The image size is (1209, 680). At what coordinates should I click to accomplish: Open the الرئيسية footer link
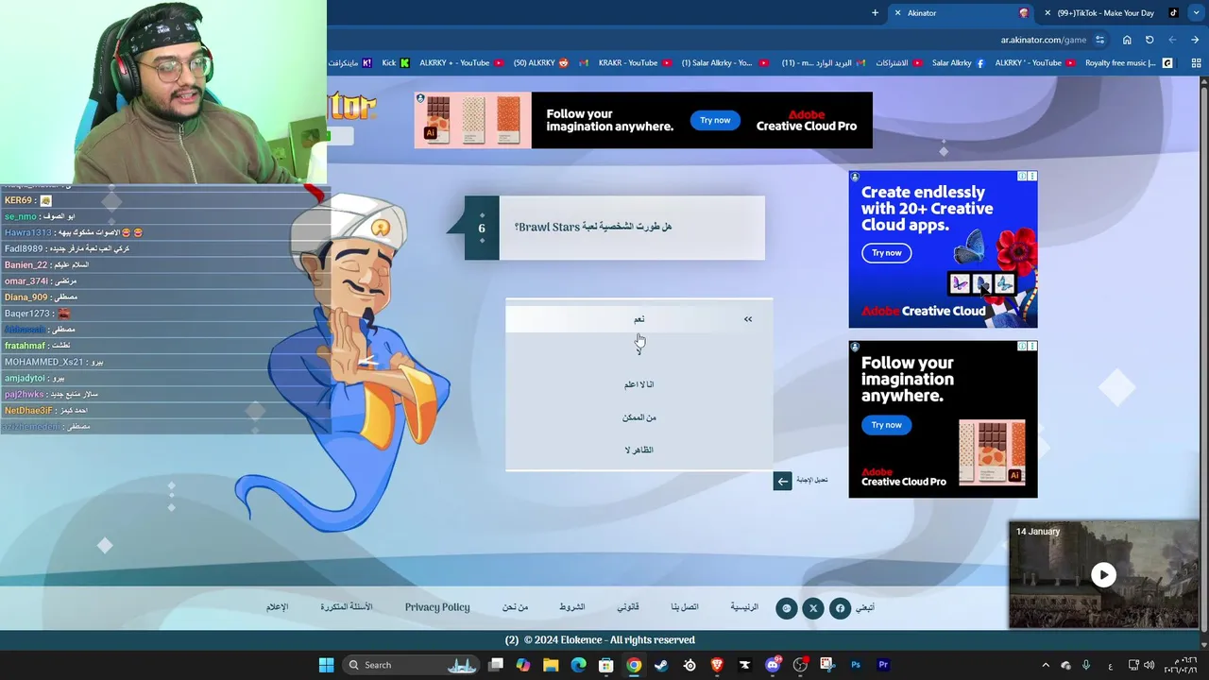click(744, 607)
